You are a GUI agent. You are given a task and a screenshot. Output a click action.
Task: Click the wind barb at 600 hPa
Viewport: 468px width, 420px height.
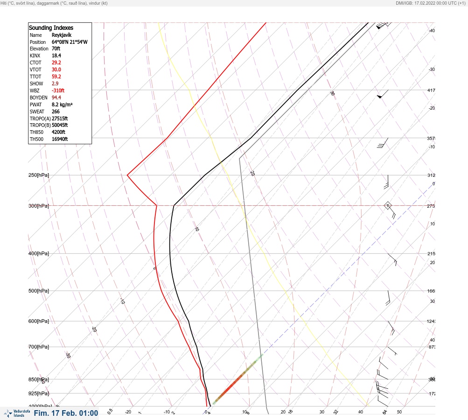tap(391, 328)
